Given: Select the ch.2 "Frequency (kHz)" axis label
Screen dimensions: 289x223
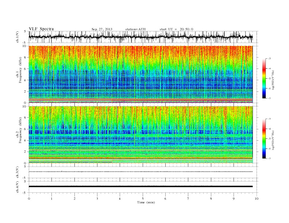Looking at the screenshot, I should (x=20, y=130).
